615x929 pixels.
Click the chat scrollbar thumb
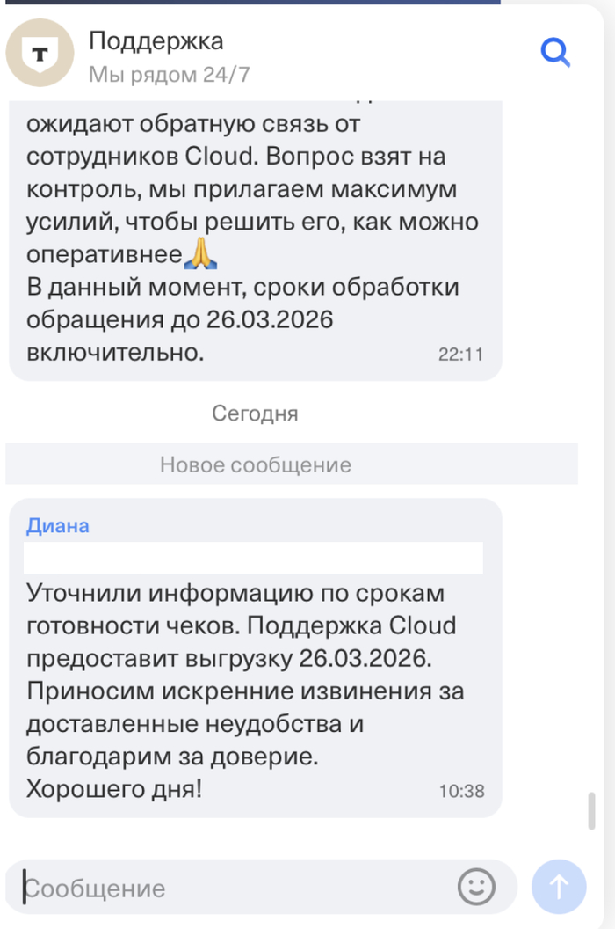tap(592, 810)
